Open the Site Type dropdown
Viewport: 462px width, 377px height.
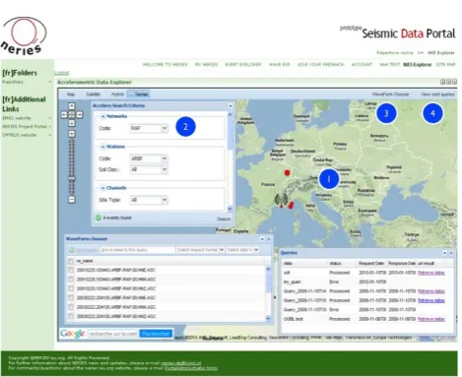tap(165, 200)
